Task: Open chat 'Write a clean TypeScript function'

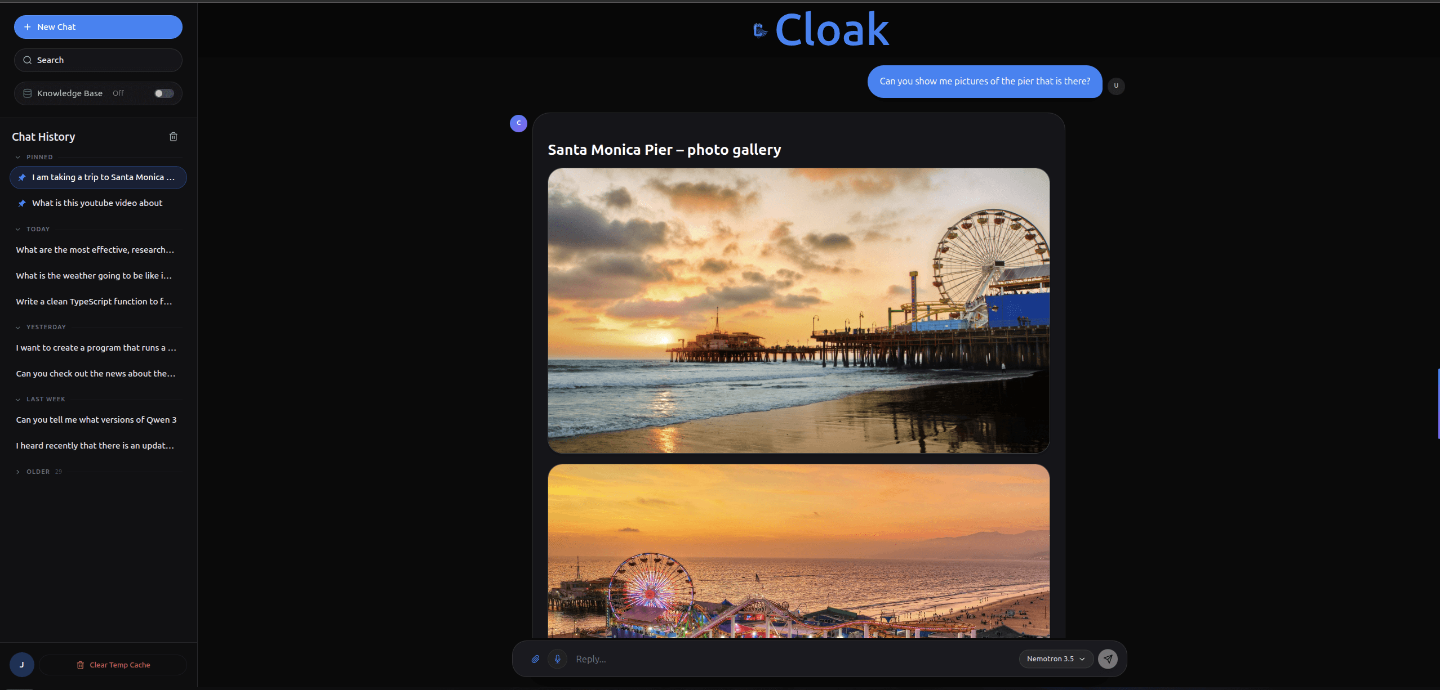Action: (x=98, y=302)
